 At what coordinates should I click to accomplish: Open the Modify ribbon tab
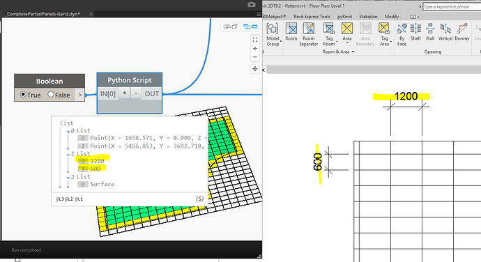[x=392, y=17]
